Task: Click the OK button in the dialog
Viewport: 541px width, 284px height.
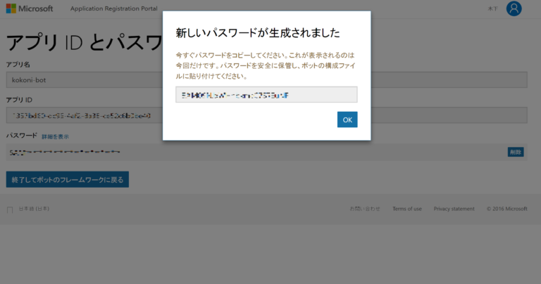Action: [347, 120]
